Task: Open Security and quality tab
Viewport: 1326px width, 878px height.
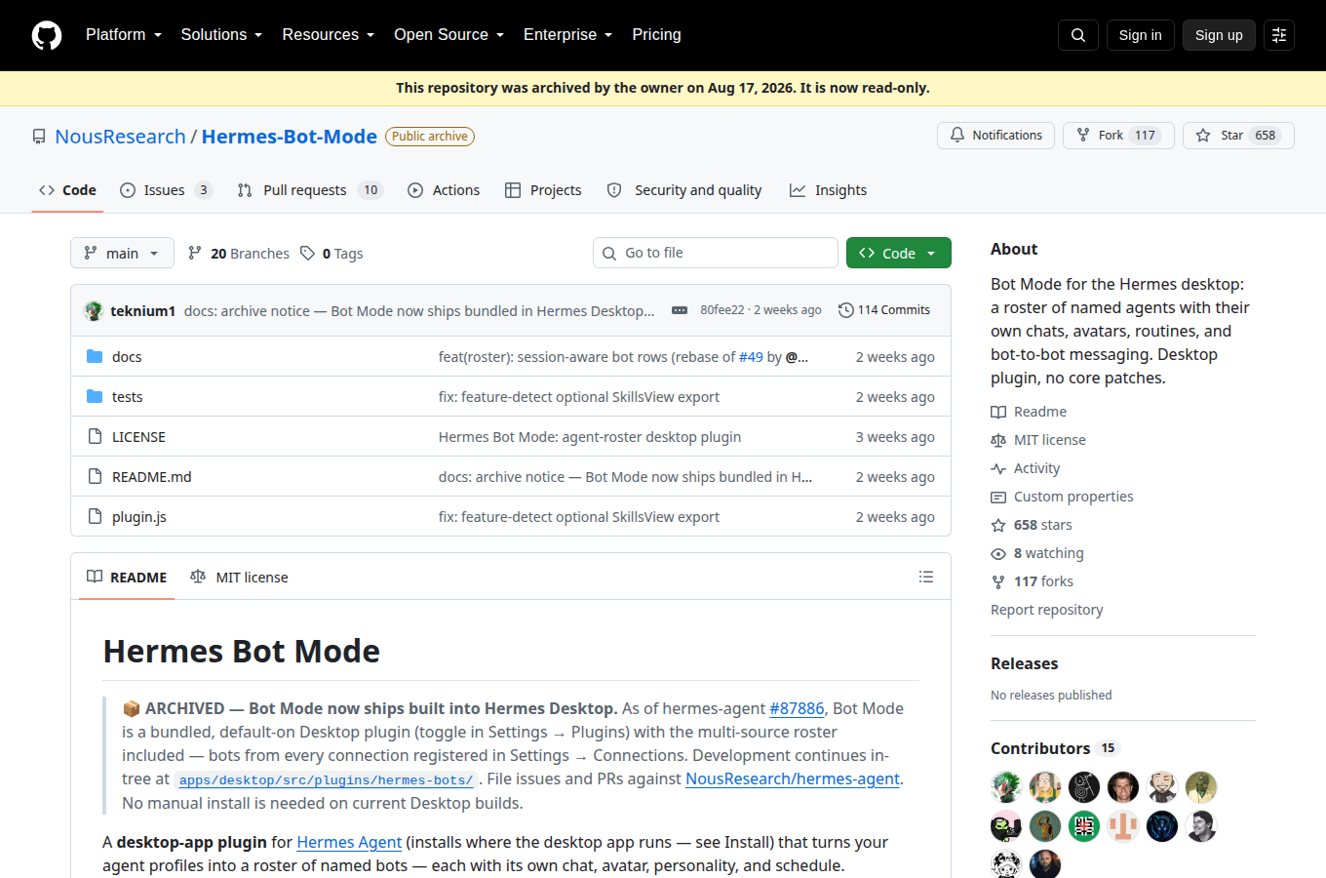Action: (684, 190)
